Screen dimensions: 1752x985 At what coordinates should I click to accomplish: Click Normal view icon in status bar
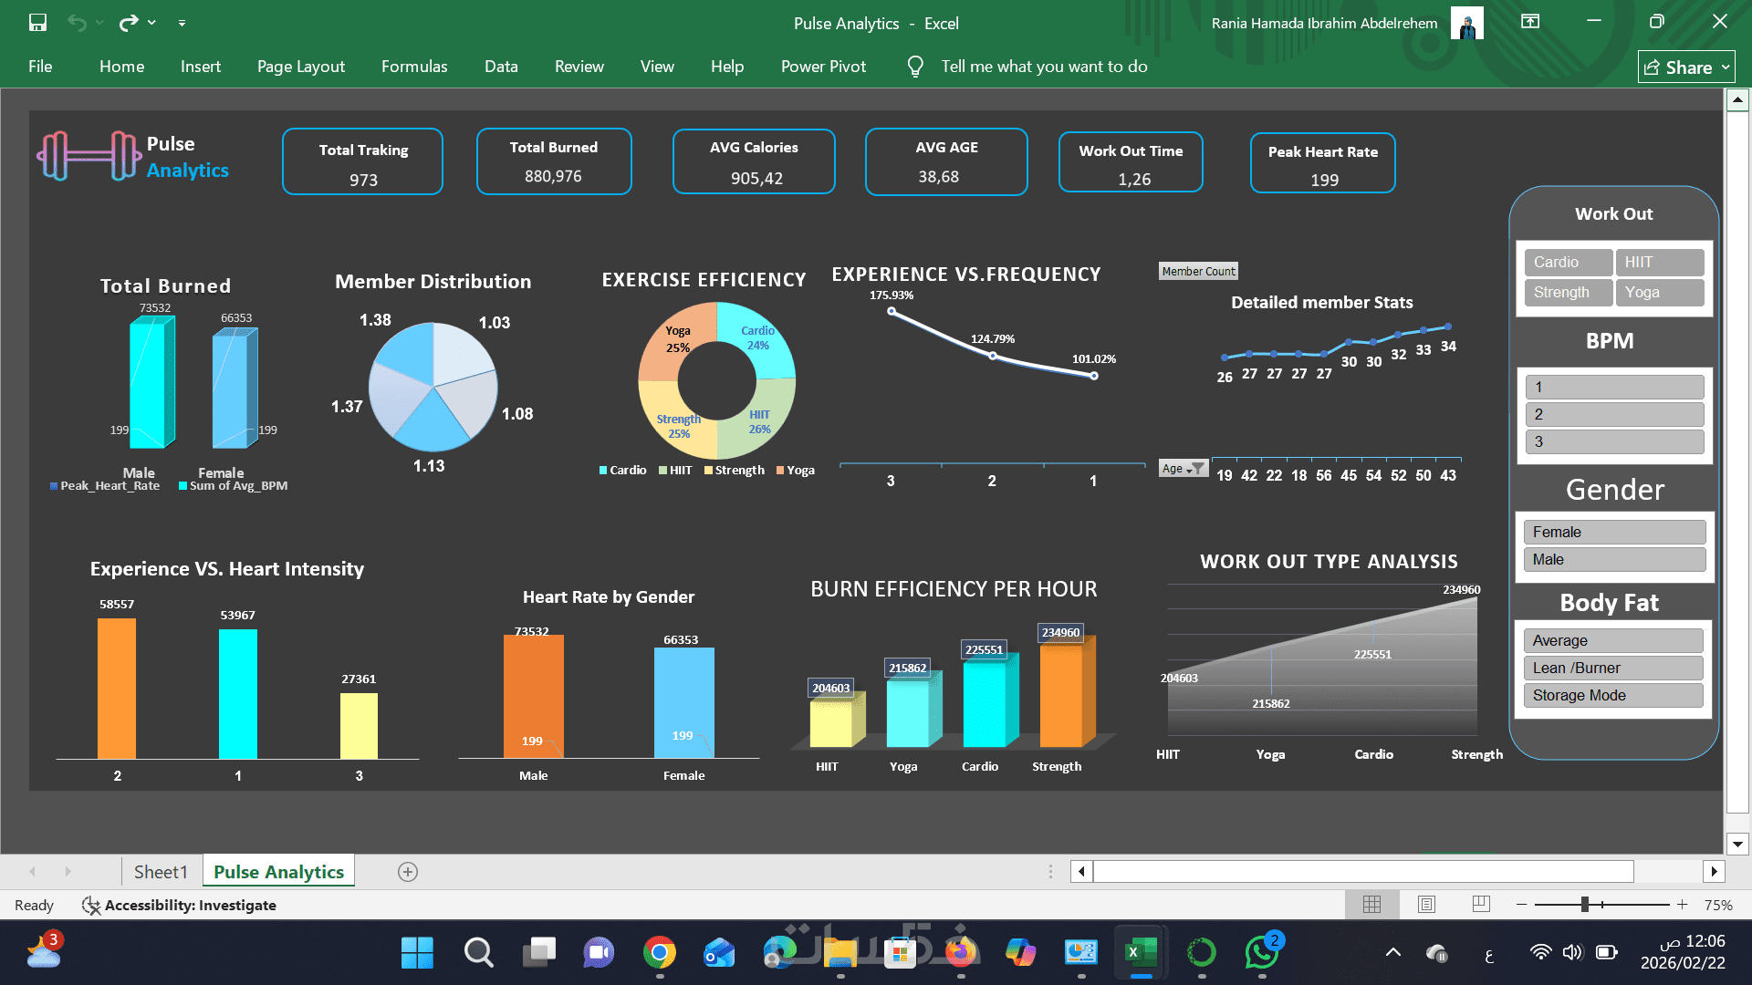coord(1371,905)
